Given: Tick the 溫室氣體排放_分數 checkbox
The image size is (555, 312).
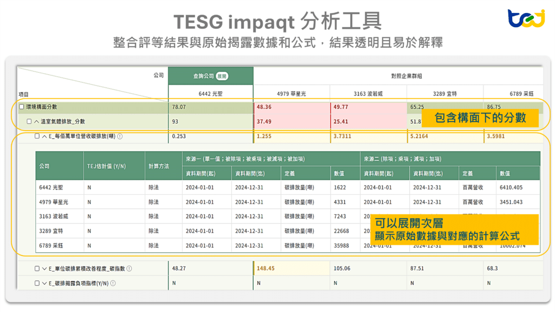Looking at the screenshot, I should coord(29,122).
